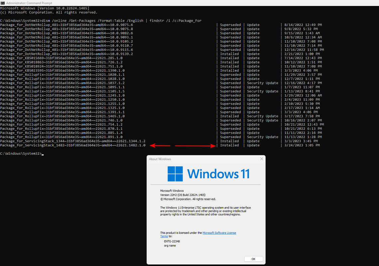Click the ENTG-22348 licensee text
The image size is (379, 266).
(172, 241)
